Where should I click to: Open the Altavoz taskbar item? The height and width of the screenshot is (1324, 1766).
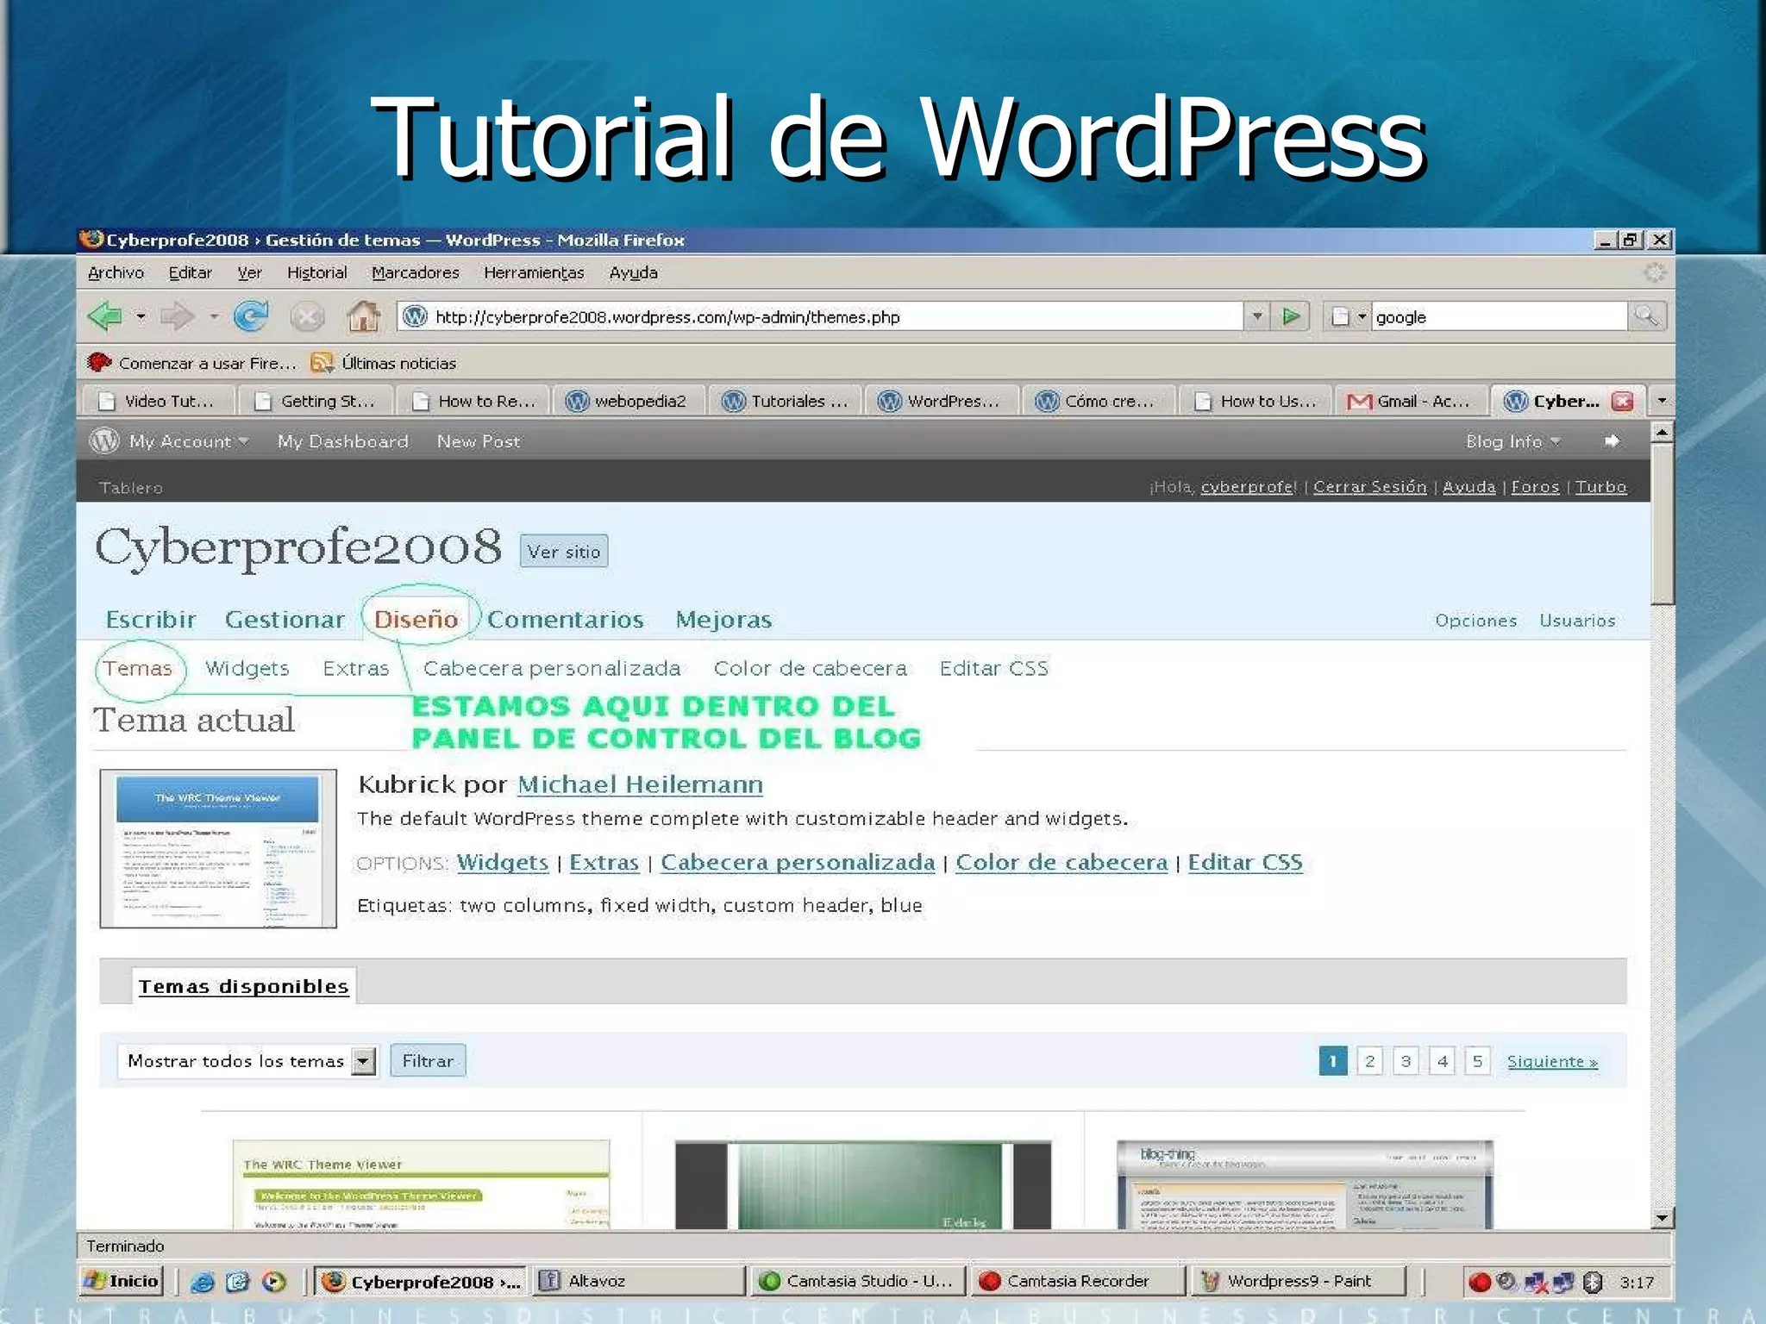coord(638,1281)
